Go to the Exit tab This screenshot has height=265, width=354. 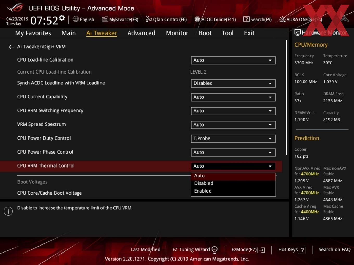coord(249,33)
